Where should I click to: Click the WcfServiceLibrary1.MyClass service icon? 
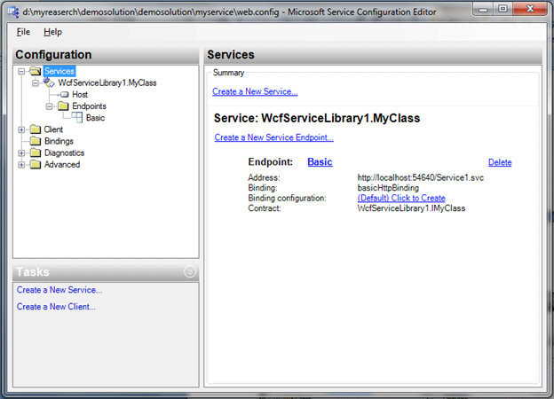(x=50, y=82)
